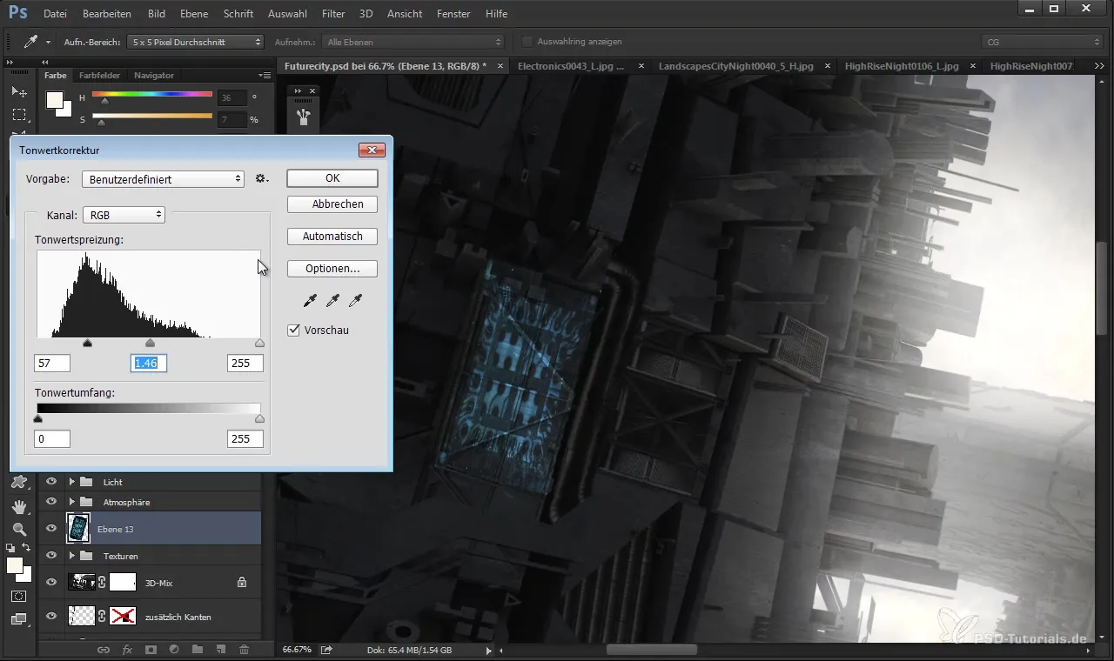
Task: Open the CG workspace dropdown
Action: click(x=1042, y=42)
